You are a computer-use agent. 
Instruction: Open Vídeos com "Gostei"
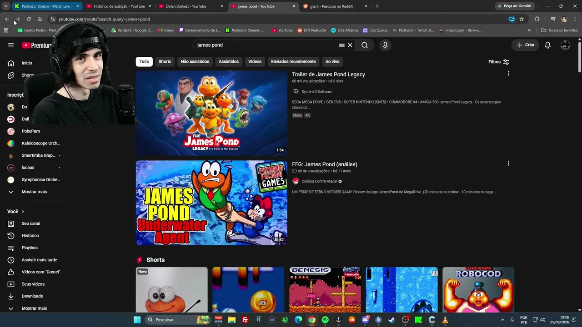[x=41, y=272]
